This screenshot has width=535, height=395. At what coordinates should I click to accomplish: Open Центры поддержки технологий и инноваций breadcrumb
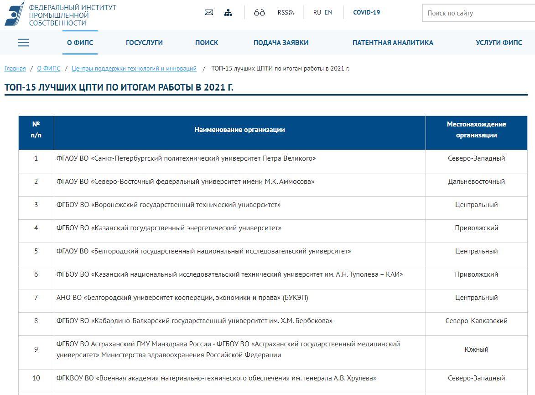tap(134, 68)
